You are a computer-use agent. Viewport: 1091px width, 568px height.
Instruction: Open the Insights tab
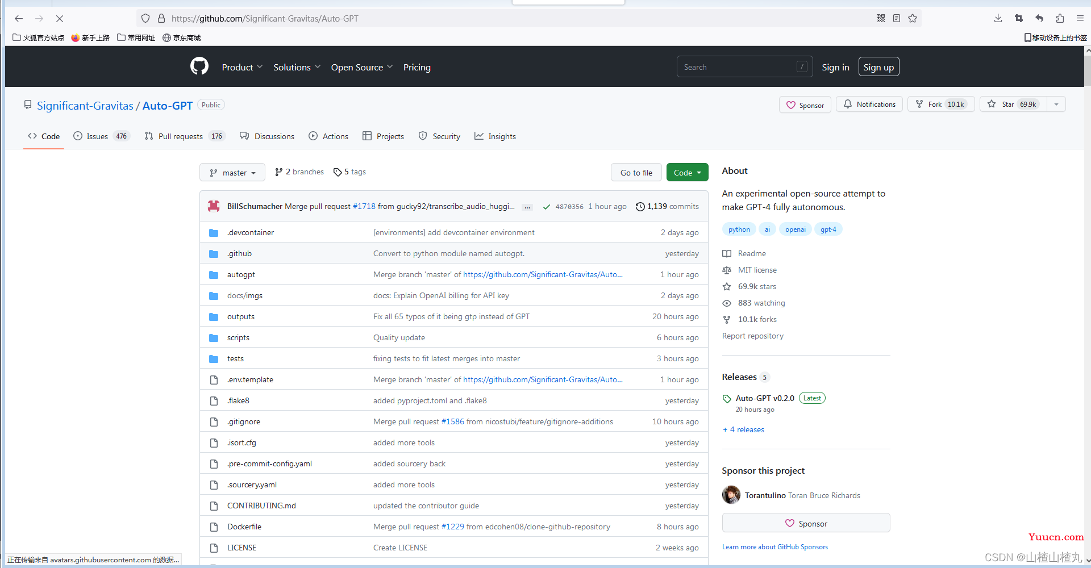495,136
